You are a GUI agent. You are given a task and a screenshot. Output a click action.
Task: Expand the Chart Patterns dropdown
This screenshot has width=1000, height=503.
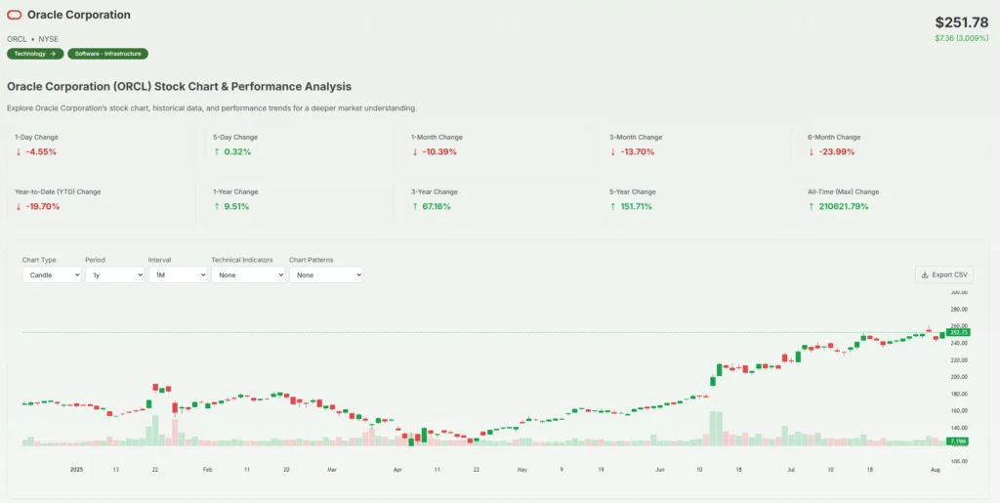(x=326, y=275)
